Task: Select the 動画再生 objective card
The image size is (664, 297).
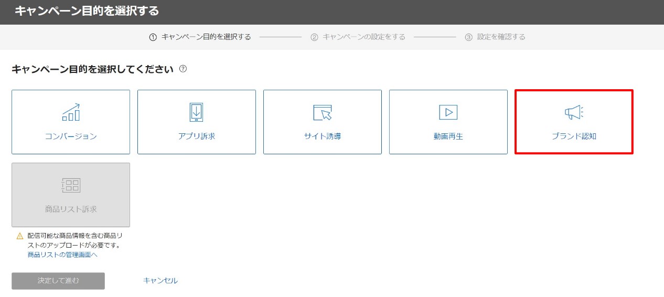Action: click(x=448, y=122)
